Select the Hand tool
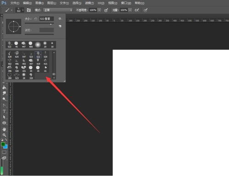 pyautogui.click(x=4, y=129)
